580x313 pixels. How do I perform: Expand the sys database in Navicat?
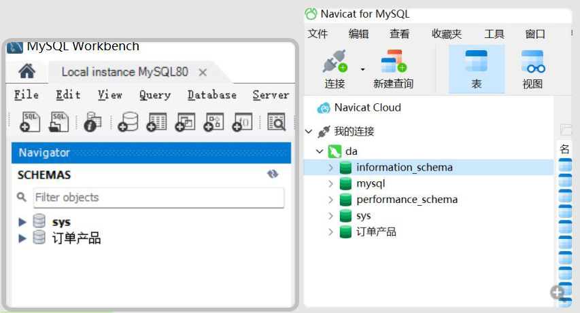coord(330,216)
